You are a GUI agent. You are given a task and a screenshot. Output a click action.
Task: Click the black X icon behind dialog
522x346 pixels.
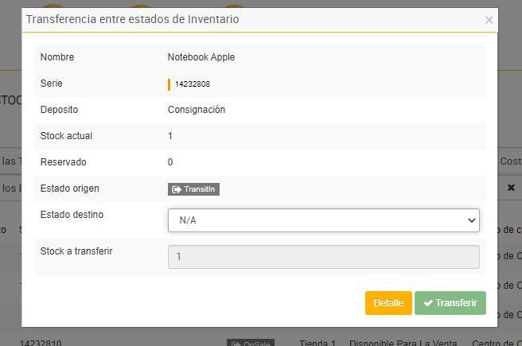tap(511, 188)
